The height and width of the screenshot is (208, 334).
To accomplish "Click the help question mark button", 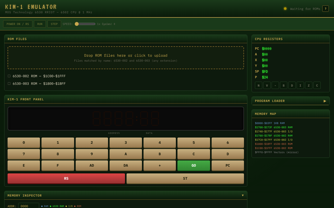I will 325,9.
